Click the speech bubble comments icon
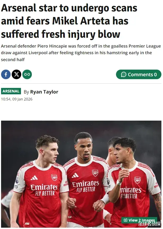The width and height of the screenshot is (163, 229). (x=123, y=75)
